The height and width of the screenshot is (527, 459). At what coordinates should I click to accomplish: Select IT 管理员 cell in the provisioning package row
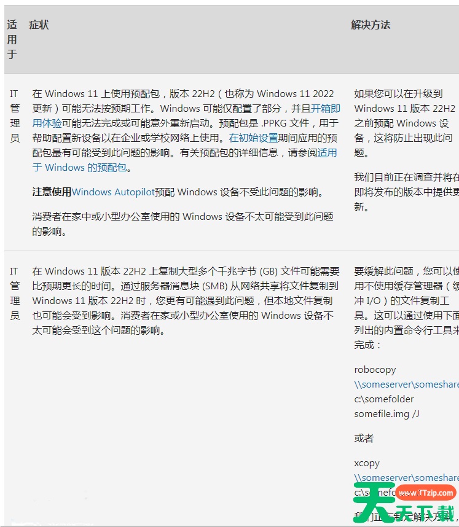15,115
